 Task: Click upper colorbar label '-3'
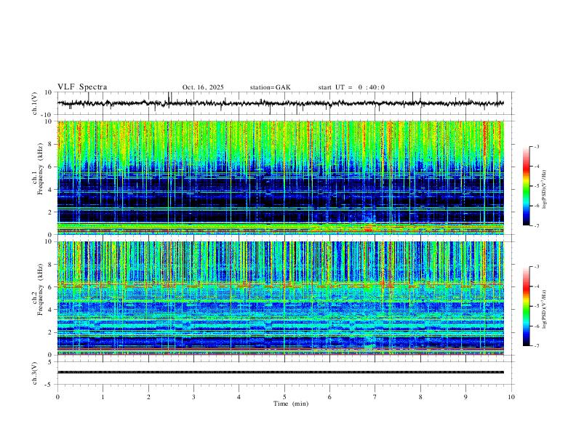tap(536, 146)
